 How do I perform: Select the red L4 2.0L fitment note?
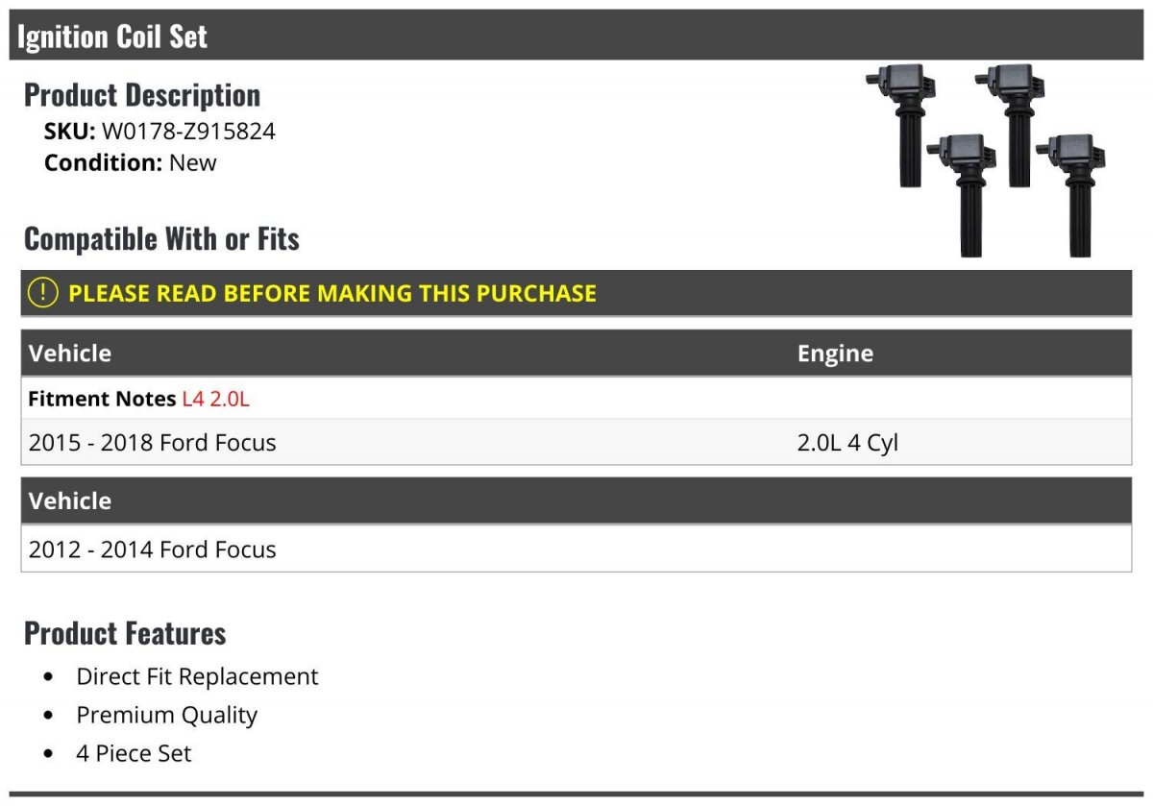[x=216, y=399]
